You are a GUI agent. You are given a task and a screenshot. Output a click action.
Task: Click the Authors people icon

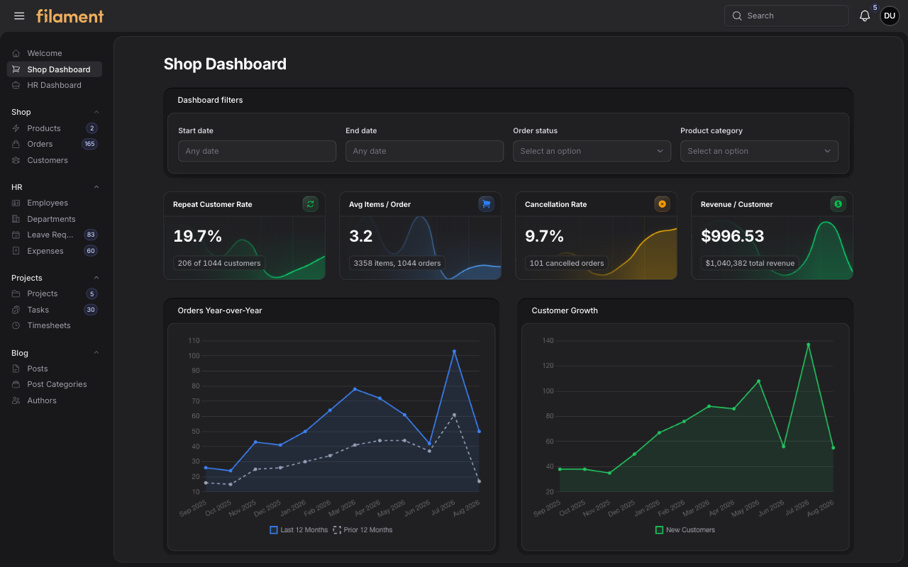point(16,400)
